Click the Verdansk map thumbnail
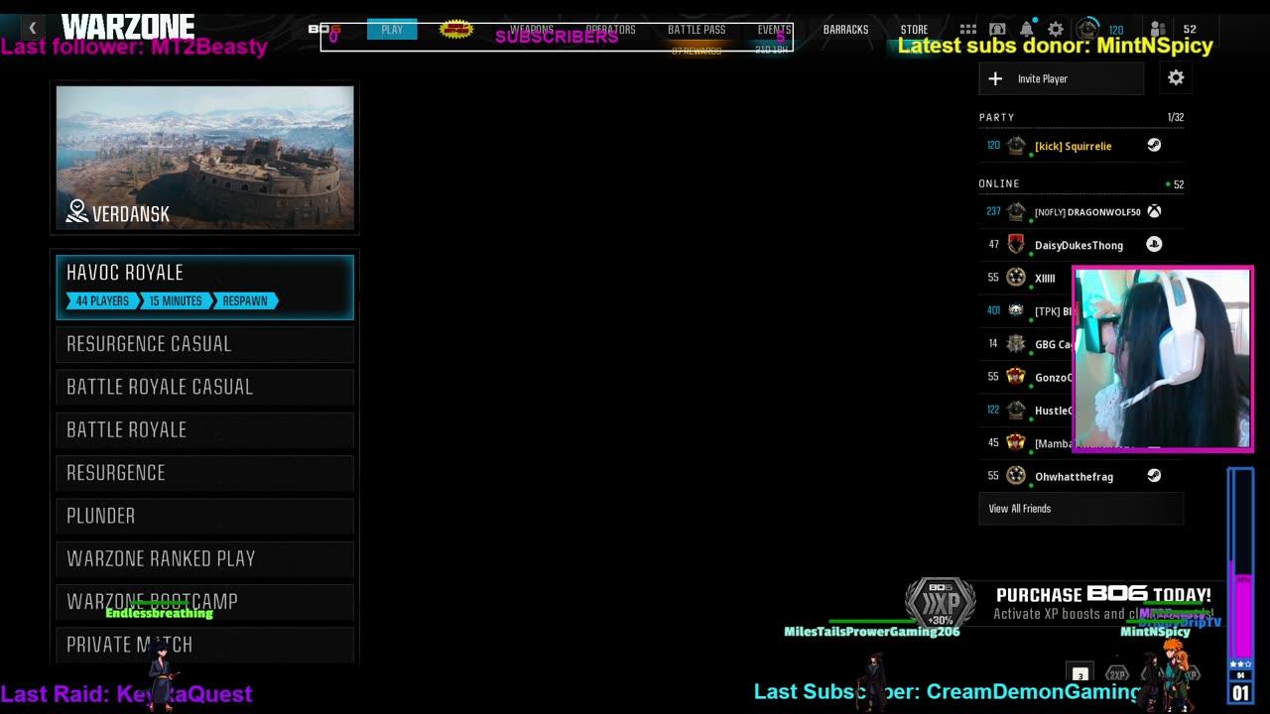The image size is (1270, 714). [205, 158]
